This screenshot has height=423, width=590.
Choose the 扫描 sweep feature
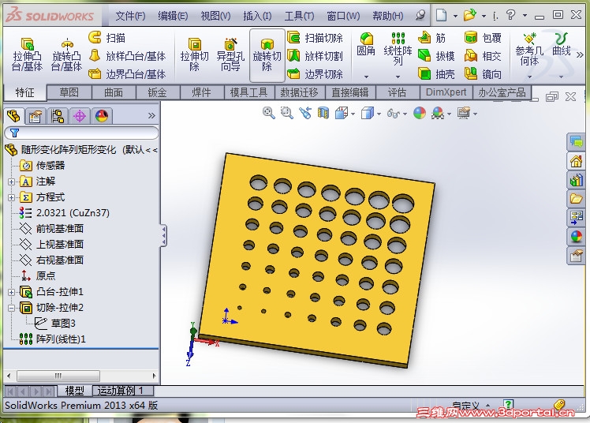(106, 38)
